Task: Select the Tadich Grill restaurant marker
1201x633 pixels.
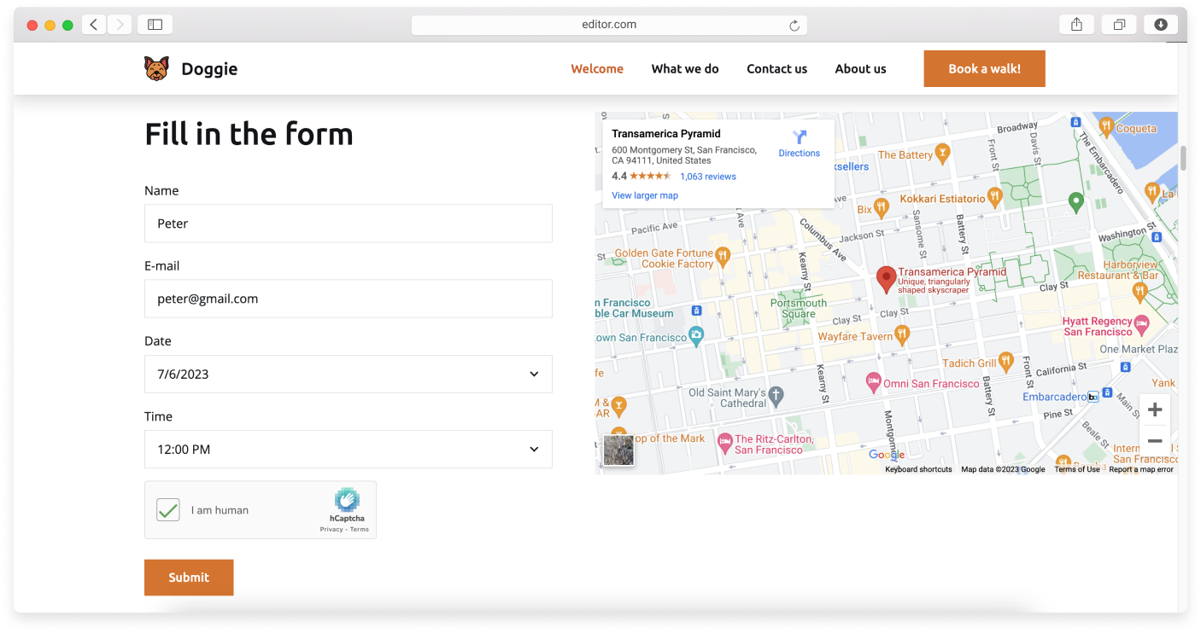Action: click(1005, 362)
